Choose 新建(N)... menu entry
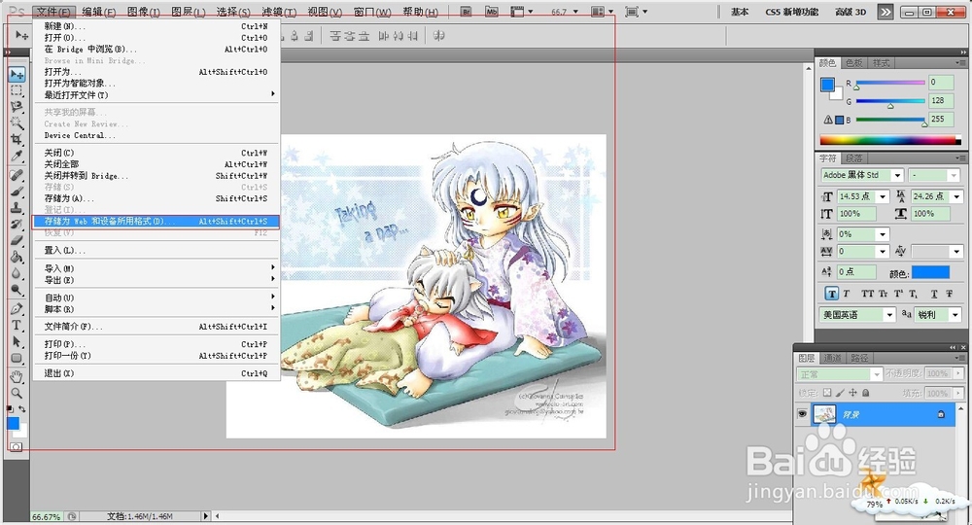Screen dimensions: 972x525 156,26
